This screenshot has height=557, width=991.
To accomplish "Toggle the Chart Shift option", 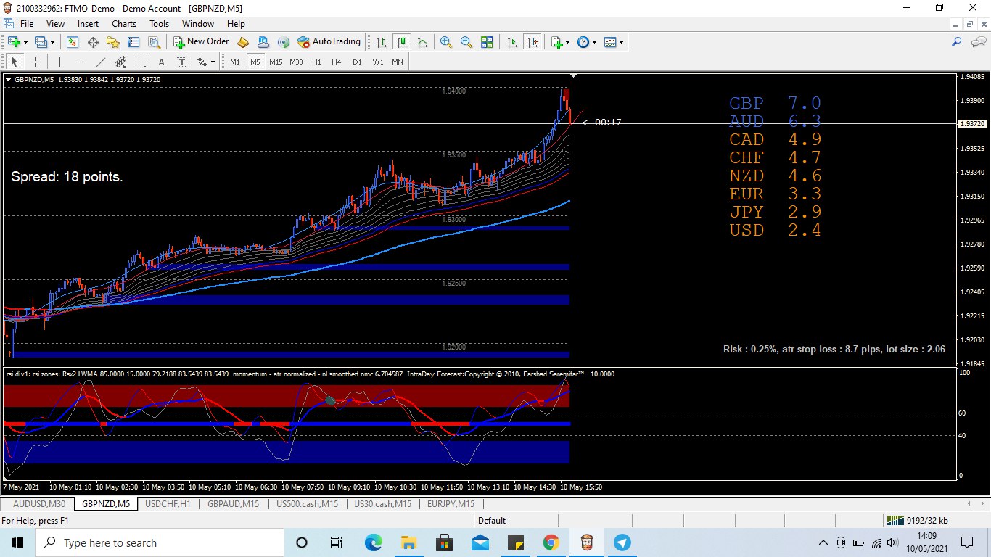I will pos(532,42).
